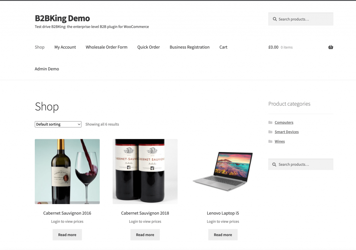Click the folder icon beside Wines
The width and height of the screenshot is (356, 250).
(x=270, y=141)
